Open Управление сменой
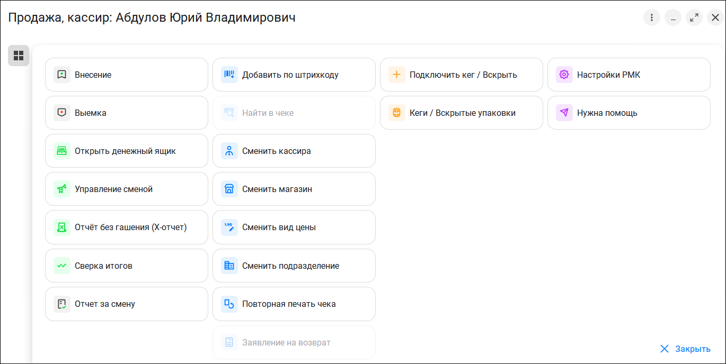The width and height of the screenshot is (726, 364). (126, 189)
